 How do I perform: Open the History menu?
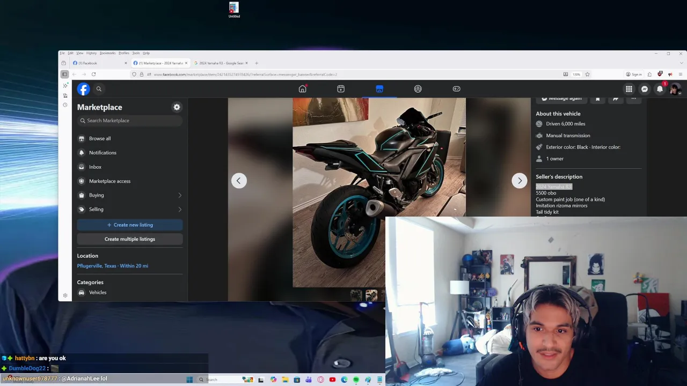(x=91, y=53)
